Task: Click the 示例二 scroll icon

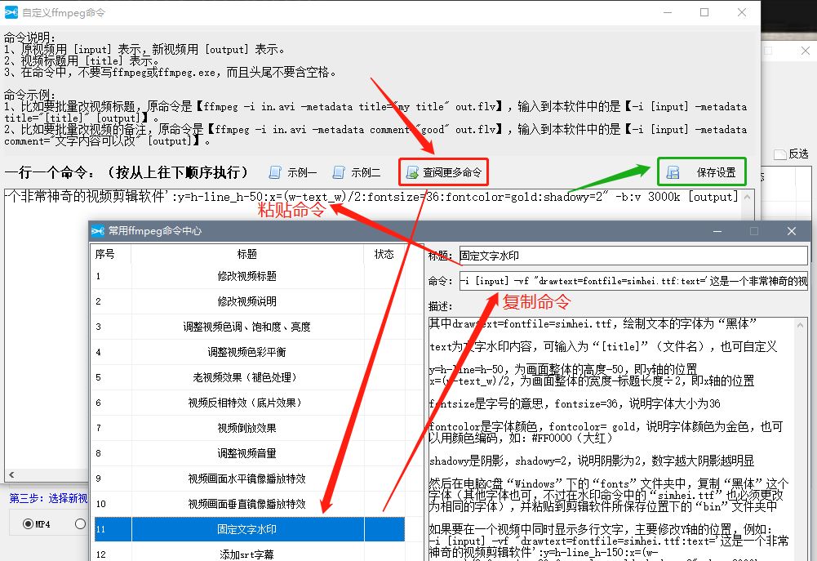Action: click(339, 172)
